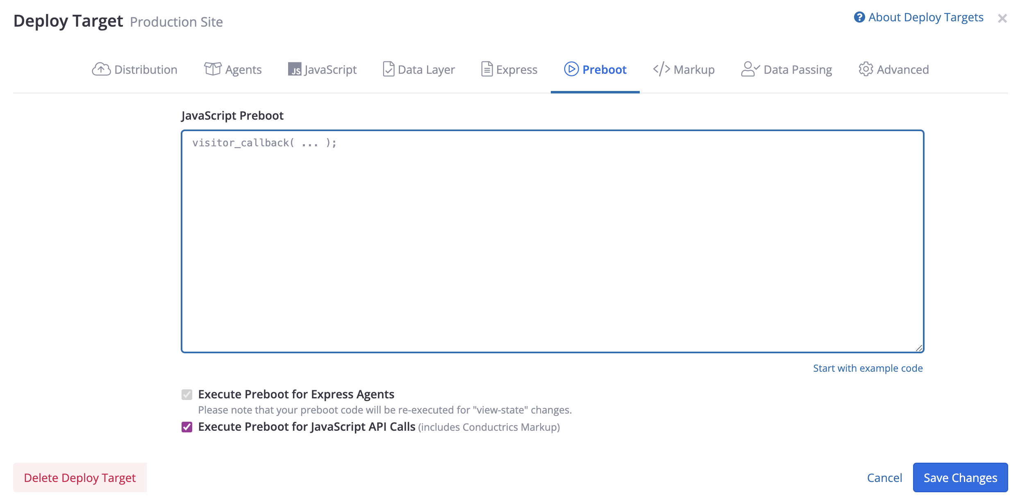The height and width of the screenshot is (500, 1018).
Task: Click Start with example code link
Action: click(868, 368)
